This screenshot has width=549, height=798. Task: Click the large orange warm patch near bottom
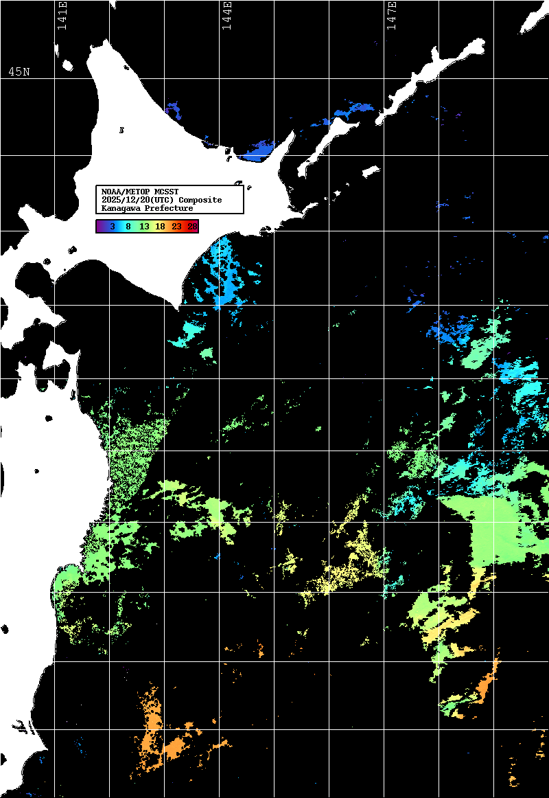(163, 742)
